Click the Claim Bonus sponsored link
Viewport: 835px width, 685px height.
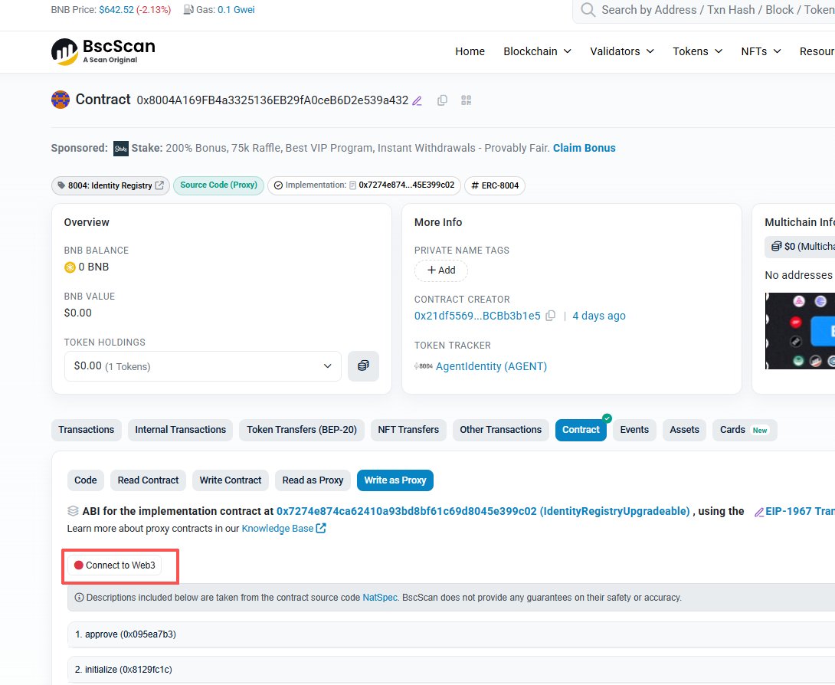584,148
